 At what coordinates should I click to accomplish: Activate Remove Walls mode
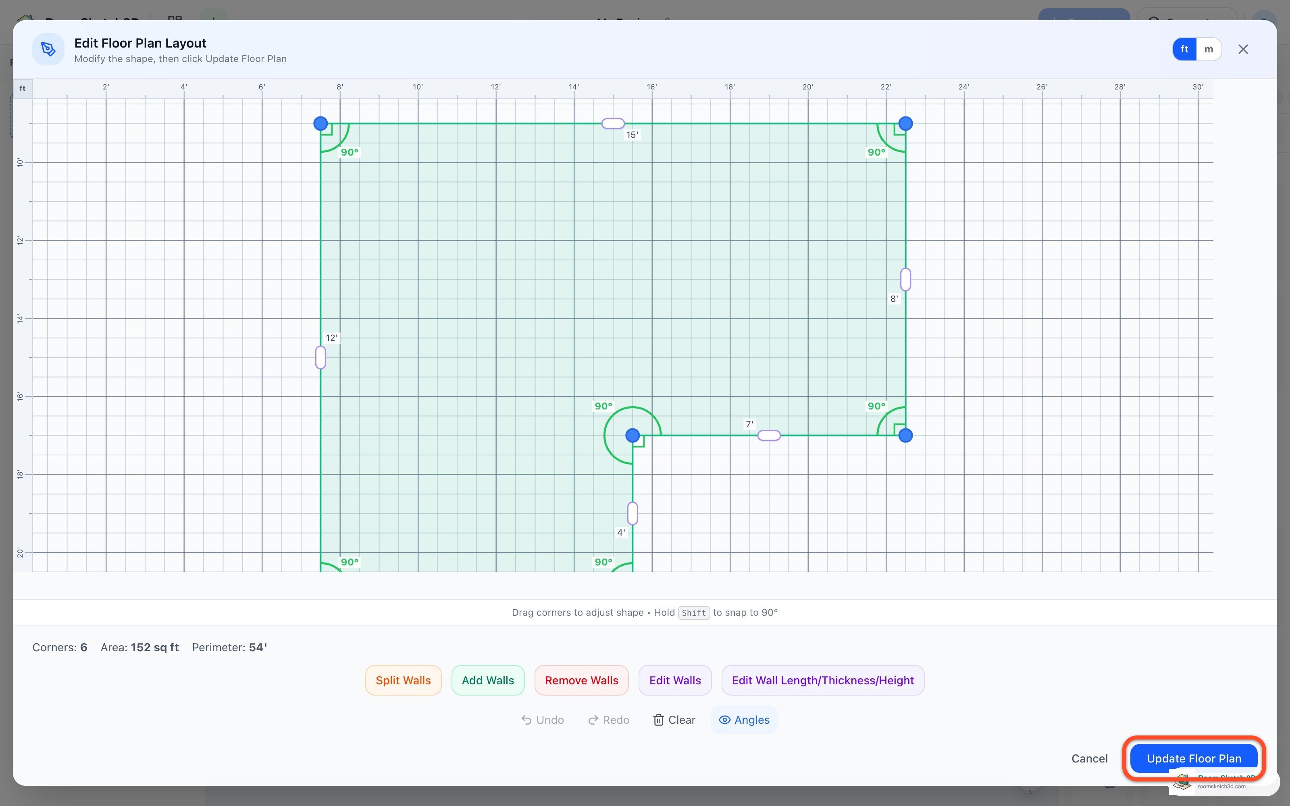point(582,680)
